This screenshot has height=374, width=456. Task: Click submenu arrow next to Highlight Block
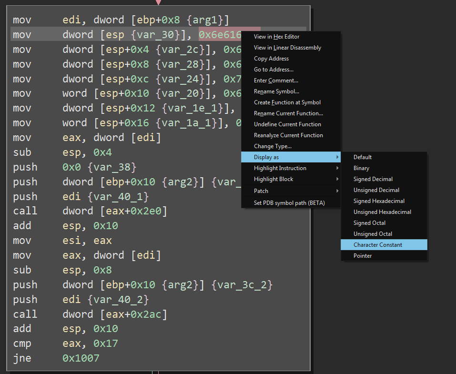[x=337, y=179]
